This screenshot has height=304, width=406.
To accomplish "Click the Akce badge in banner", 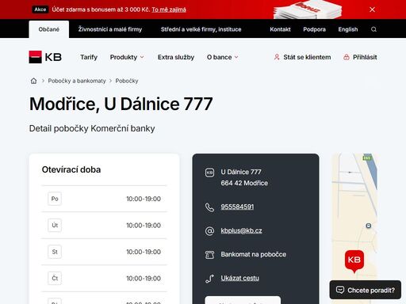I will [40, 9].
